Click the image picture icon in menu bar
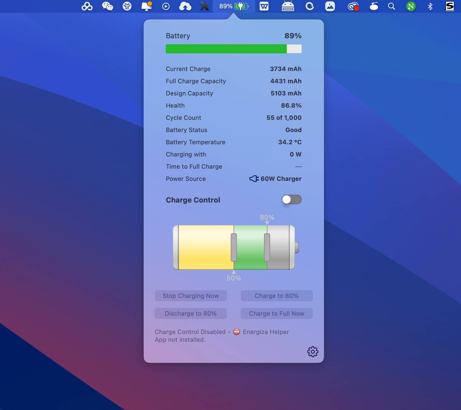The height and width of the screenshot is (410, 461). pyautogui.click(x=330, y=6)
